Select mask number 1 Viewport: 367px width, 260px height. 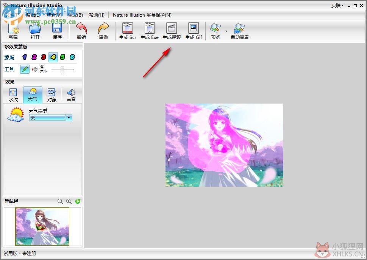(x=25, y=57)
